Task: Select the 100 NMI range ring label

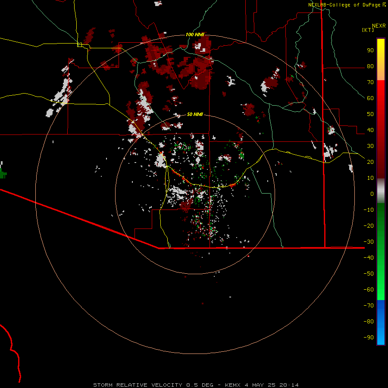Action: 195,34
